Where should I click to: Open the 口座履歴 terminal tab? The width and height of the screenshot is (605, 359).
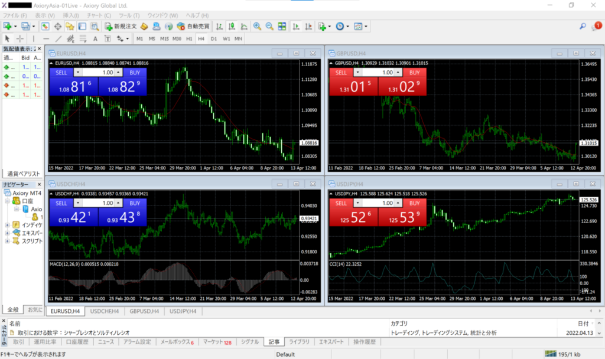(77, 342)
